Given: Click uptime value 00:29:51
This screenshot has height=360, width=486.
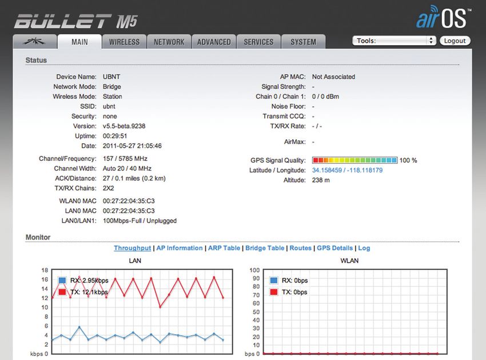Looking at the screenshot, I should click(x=115, y=136).
